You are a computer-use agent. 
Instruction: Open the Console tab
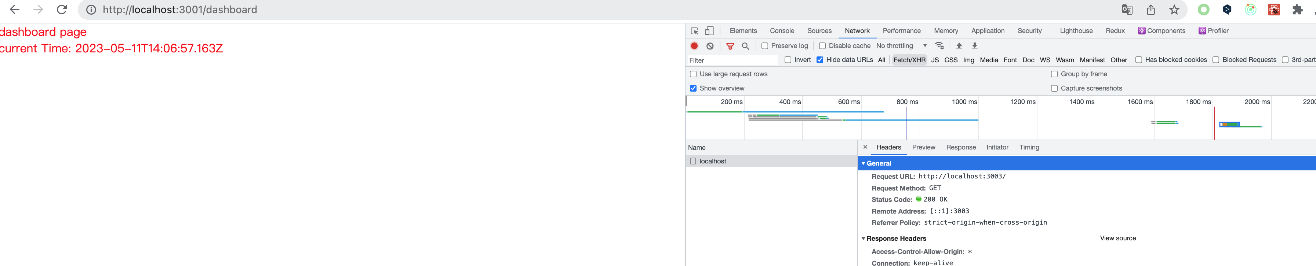click(782, 30)
